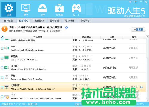The height and width of the screenshot is (107, 149).
Task: Click the orange exclamation warning icon
Action: click(4, 29)
